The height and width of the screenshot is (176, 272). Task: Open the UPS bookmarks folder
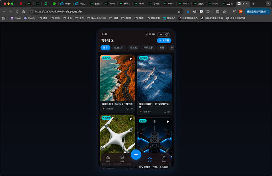tap(55, 18)
